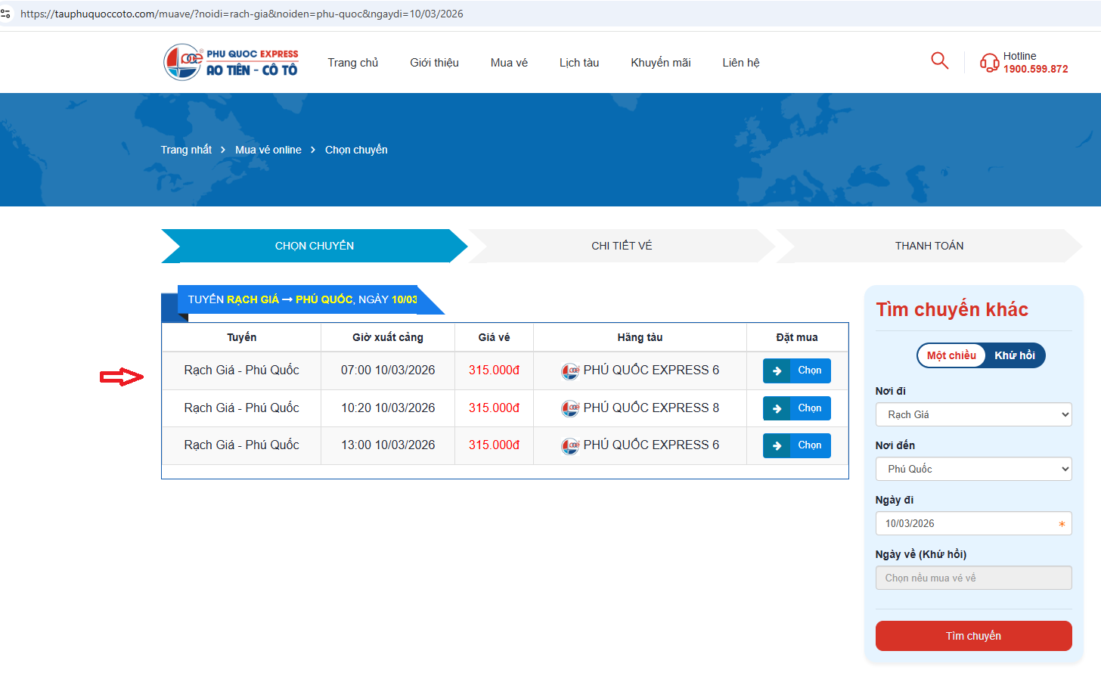Image resolution: width=1101 pixels, height=679 pixels.
Task: Open the Lịch tàu menu
Action: (579, 63)
